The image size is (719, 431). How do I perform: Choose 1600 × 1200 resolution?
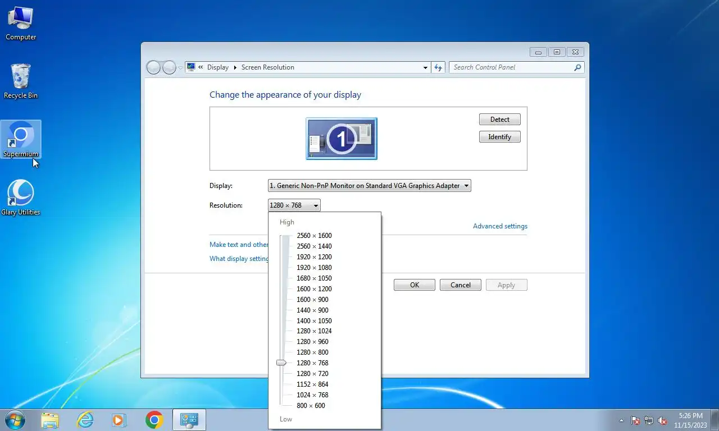314,289
